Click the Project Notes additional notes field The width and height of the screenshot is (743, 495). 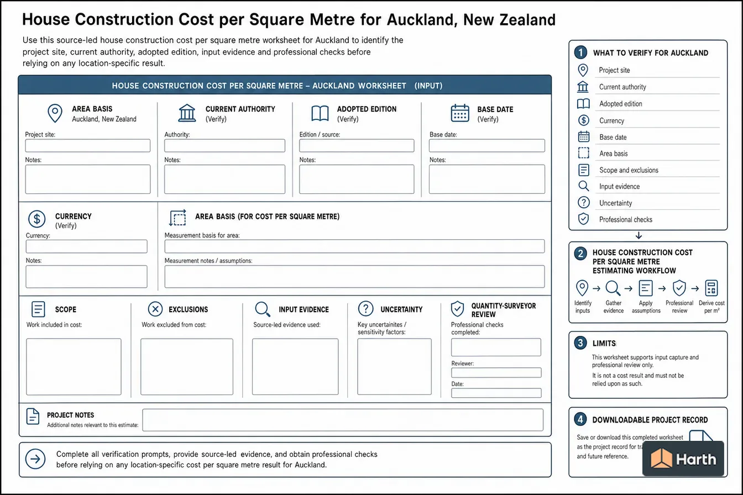(343, 420)
